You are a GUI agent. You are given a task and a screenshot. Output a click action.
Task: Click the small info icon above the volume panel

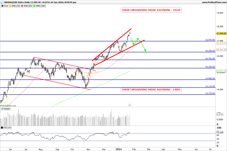coord(130,105)
